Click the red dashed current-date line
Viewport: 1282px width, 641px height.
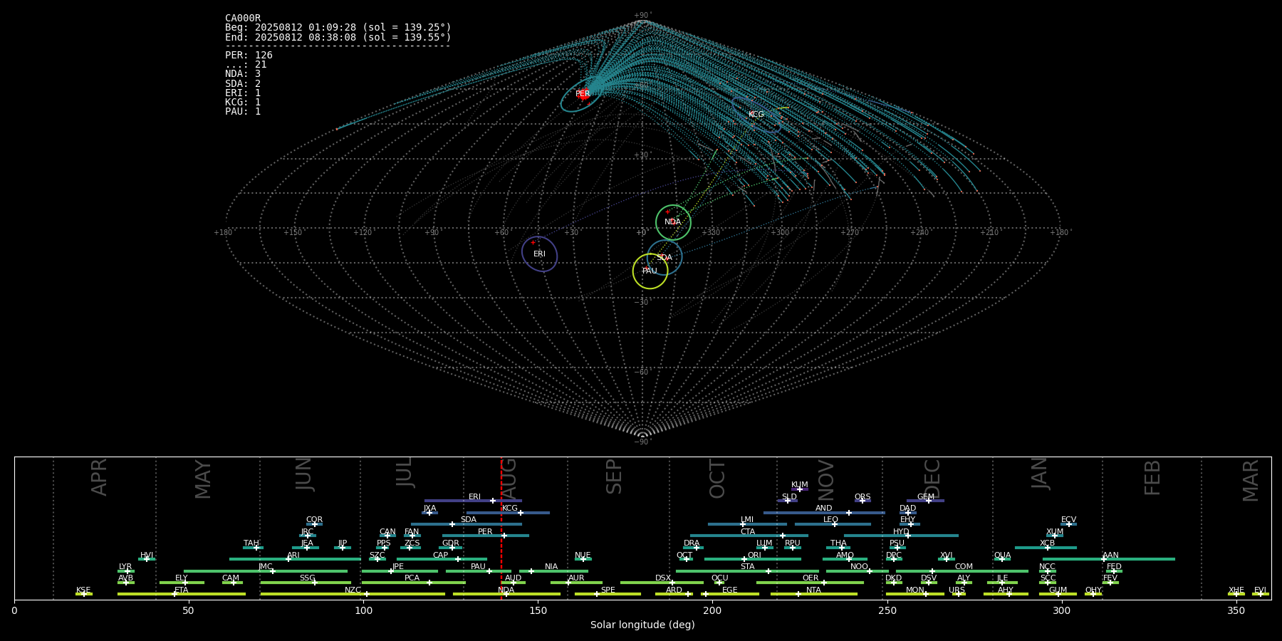tap(501, 528)
